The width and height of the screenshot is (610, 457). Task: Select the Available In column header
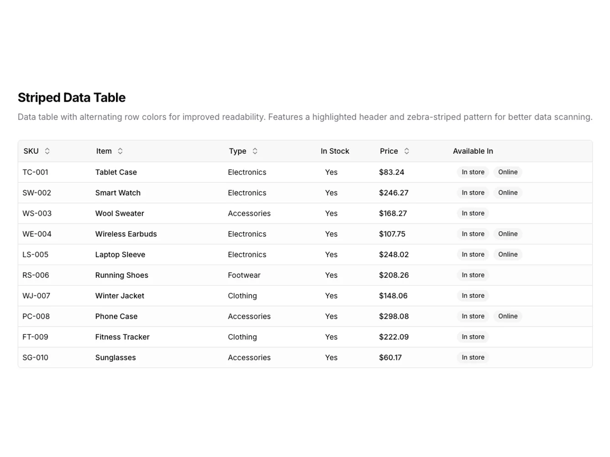[x=473, y=151]
